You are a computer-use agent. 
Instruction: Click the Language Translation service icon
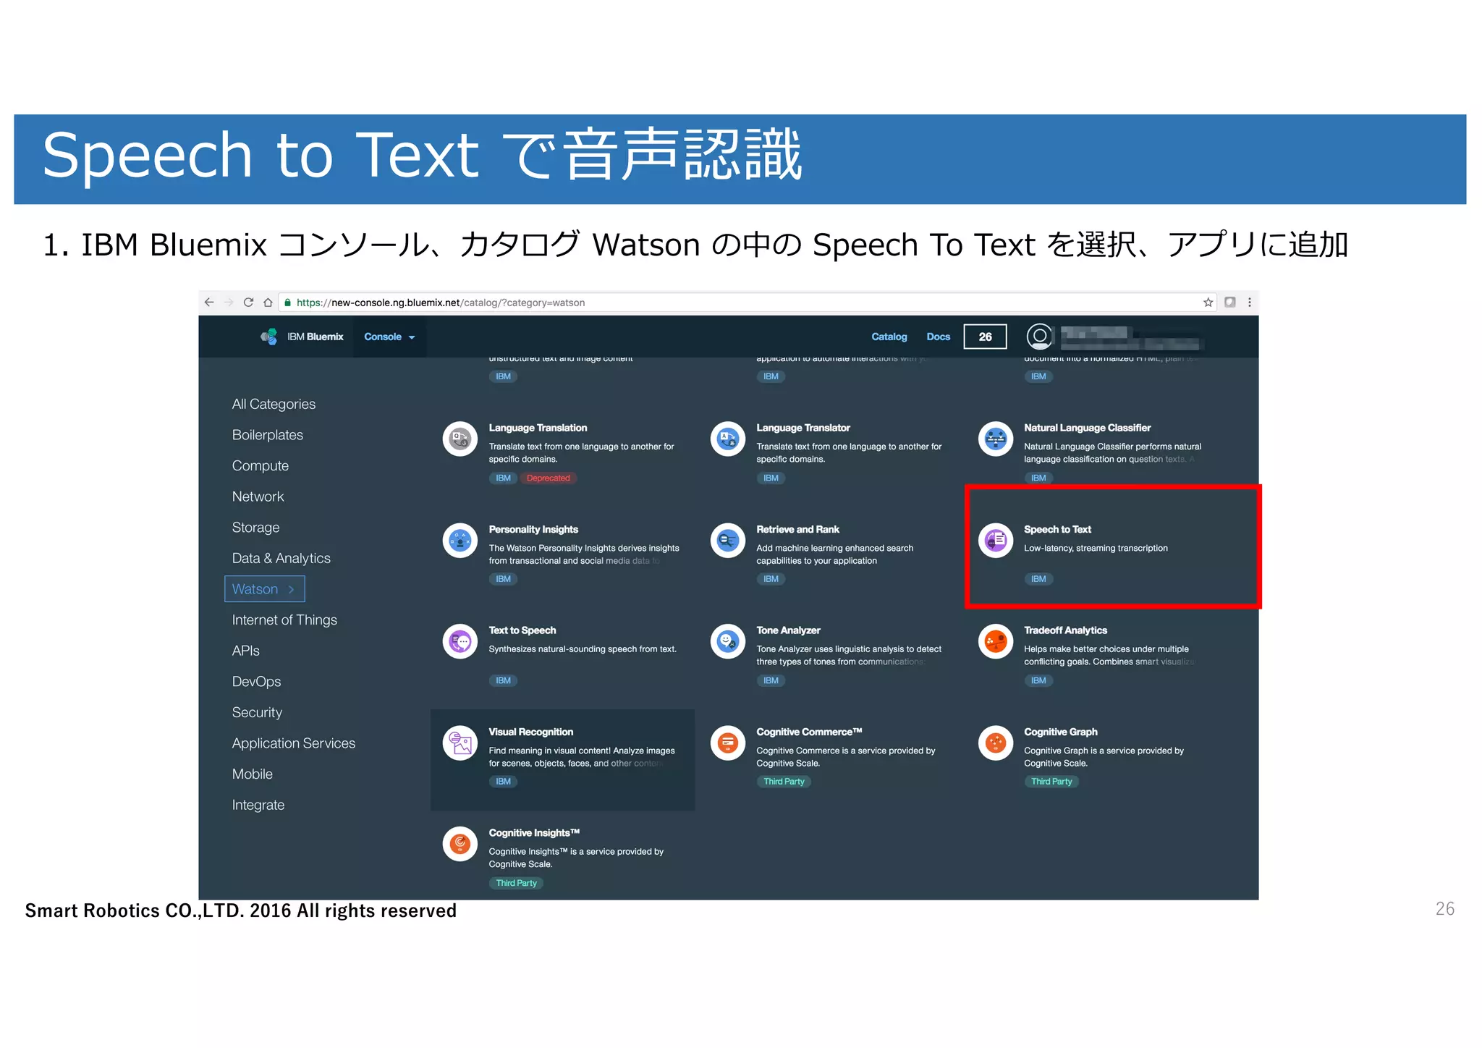click(460, 439)
